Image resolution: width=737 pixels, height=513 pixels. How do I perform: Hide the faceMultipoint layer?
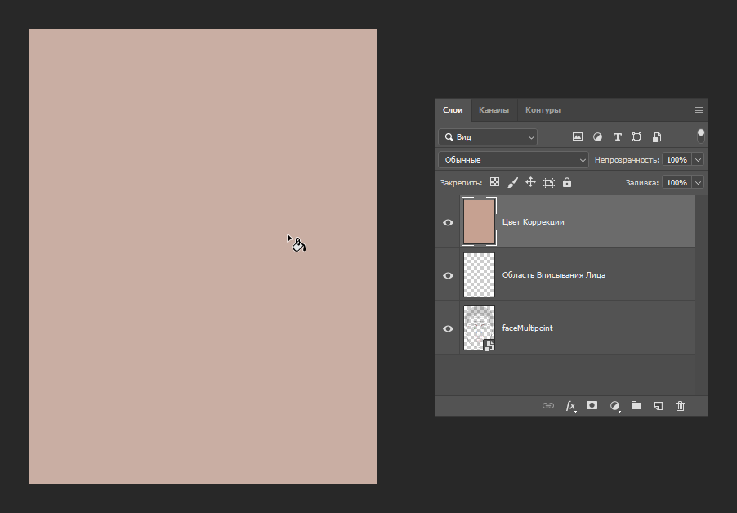pos(448,328)
